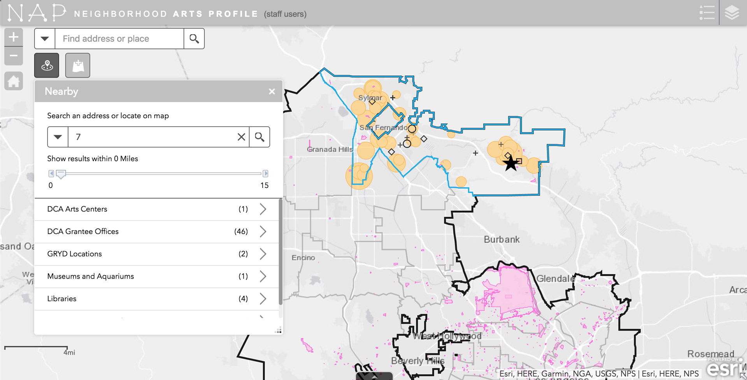
Task: Search the Nearby address
Action: (260, 137)
